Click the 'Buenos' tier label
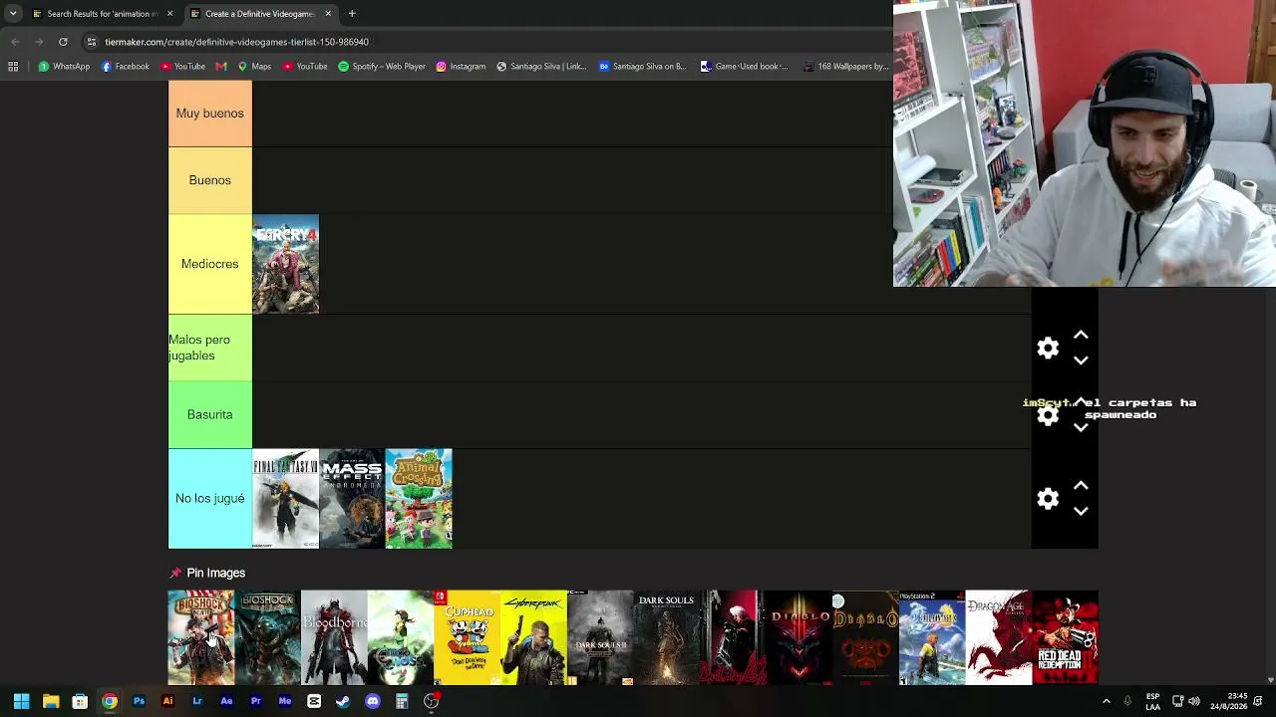This screenshot has height=717, width=1276. (x=209, y=180)
